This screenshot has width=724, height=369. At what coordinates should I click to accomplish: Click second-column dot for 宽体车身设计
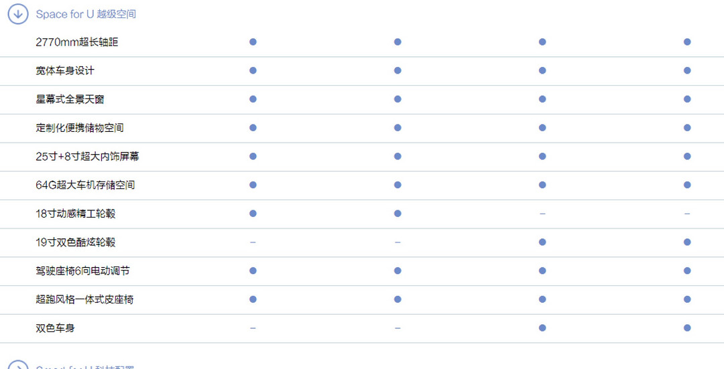398,70
